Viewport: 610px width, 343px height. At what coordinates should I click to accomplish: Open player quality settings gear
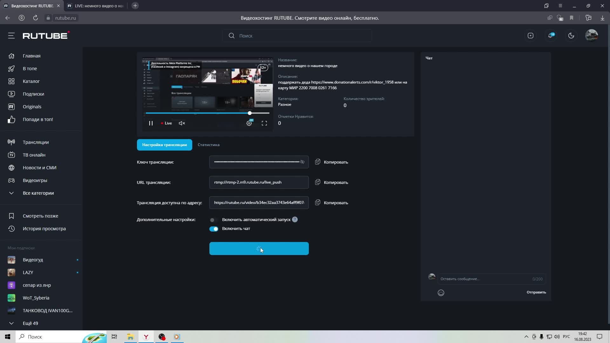point(249,123)
